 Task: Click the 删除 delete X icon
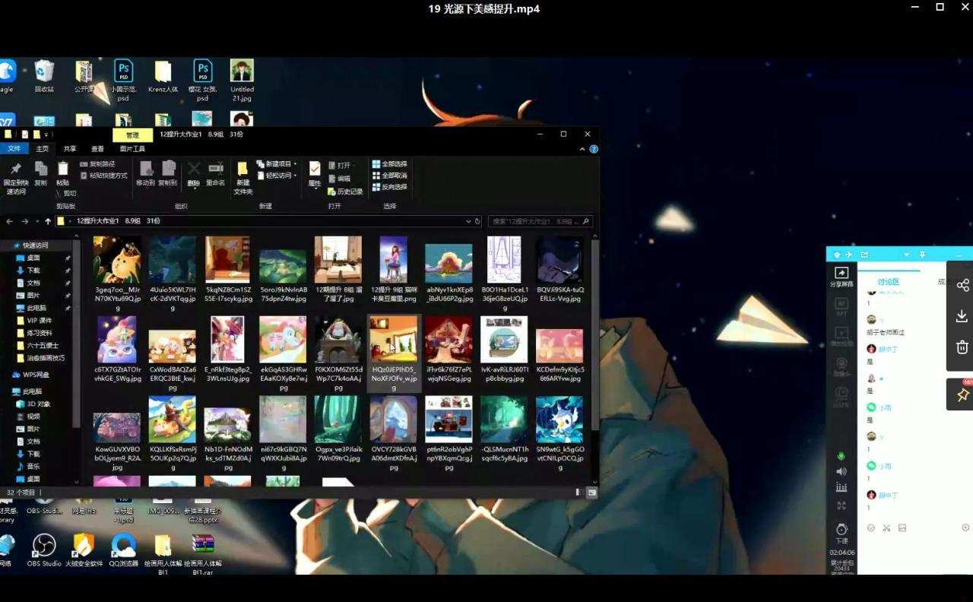194,169
